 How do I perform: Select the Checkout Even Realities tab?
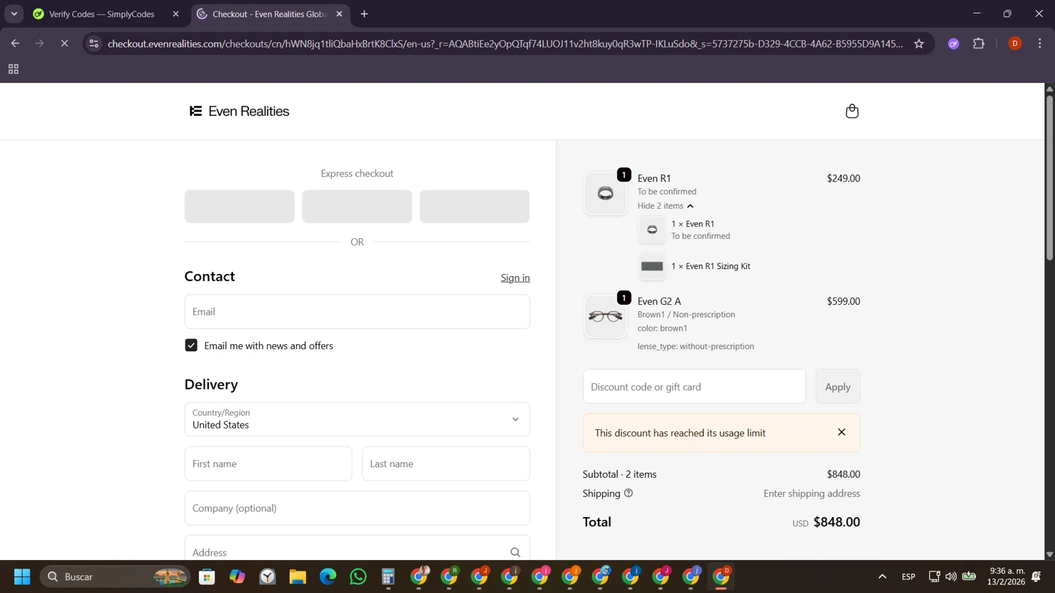(x=271, y=13)
